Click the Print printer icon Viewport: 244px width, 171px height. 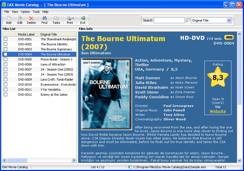click(x=69, y=18)
